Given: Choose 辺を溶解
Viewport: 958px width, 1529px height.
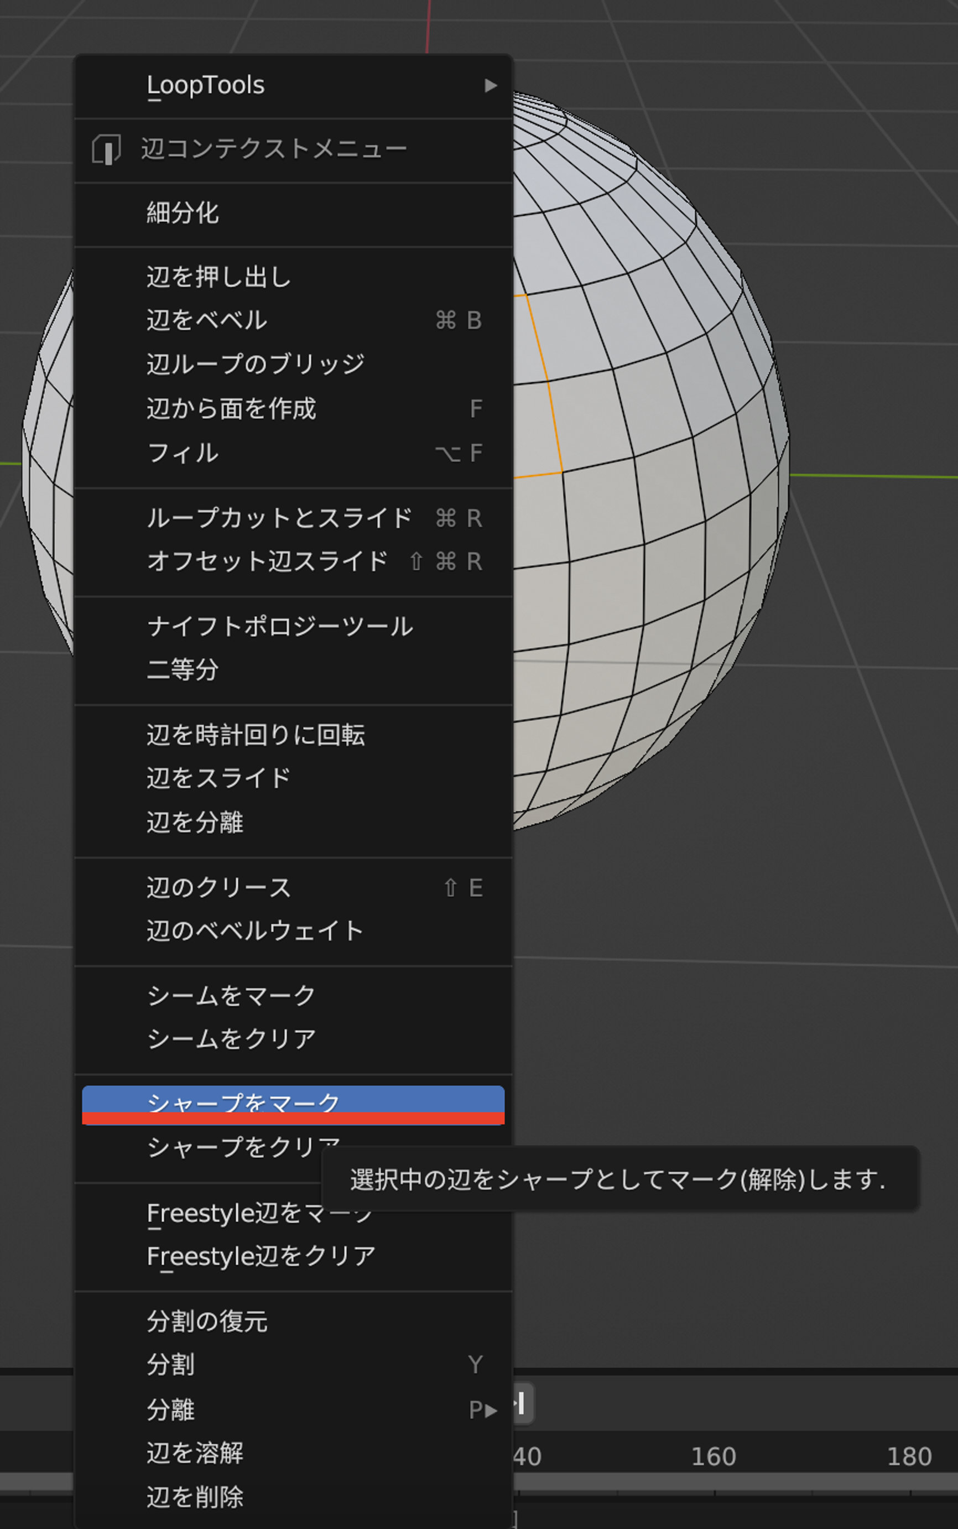Looking at the screenshot, I should click(293, 1453).
